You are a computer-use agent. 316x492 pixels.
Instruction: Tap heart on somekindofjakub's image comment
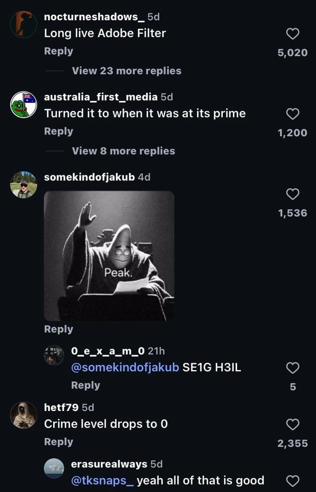coord(293,194)
